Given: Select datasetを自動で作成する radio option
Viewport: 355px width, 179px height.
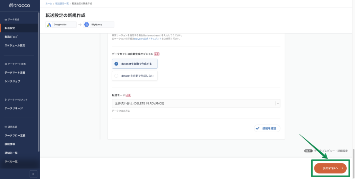Looking at the screenshot, I should (x=116, y=64).
